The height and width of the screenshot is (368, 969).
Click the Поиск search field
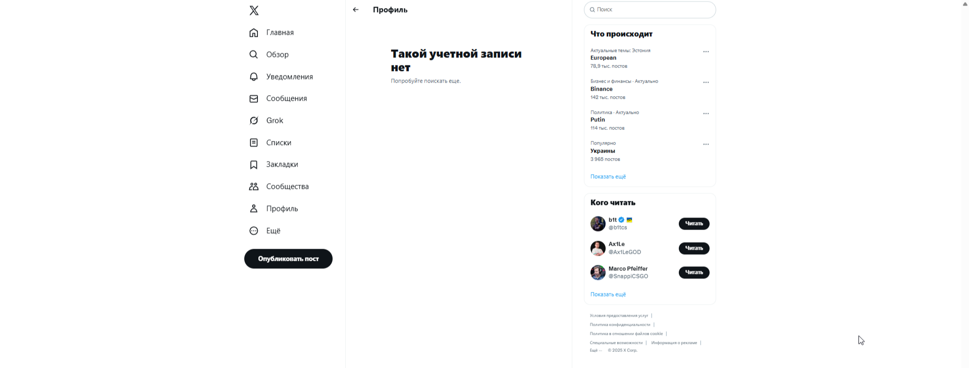(651, 10)
